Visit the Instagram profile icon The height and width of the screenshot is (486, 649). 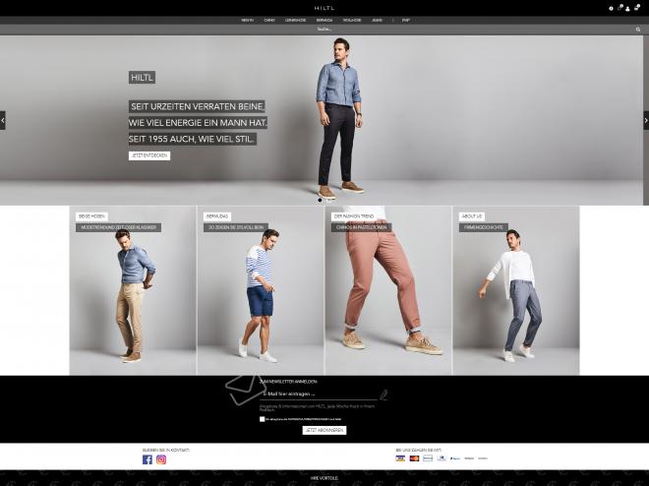point(161,459)
